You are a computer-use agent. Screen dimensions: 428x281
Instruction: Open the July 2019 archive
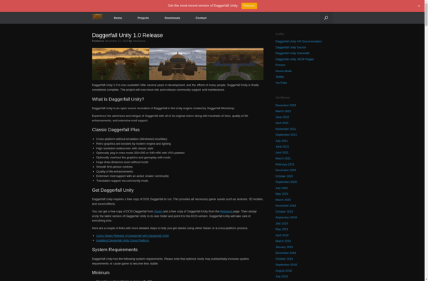click(x=282, y=223)
